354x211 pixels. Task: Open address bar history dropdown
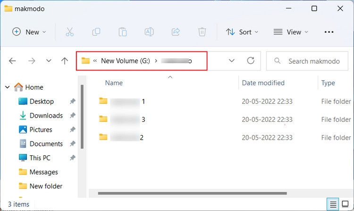tap(232, 61)
